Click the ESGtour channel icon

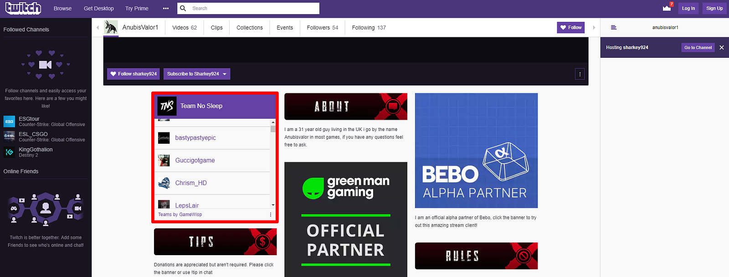9,121
